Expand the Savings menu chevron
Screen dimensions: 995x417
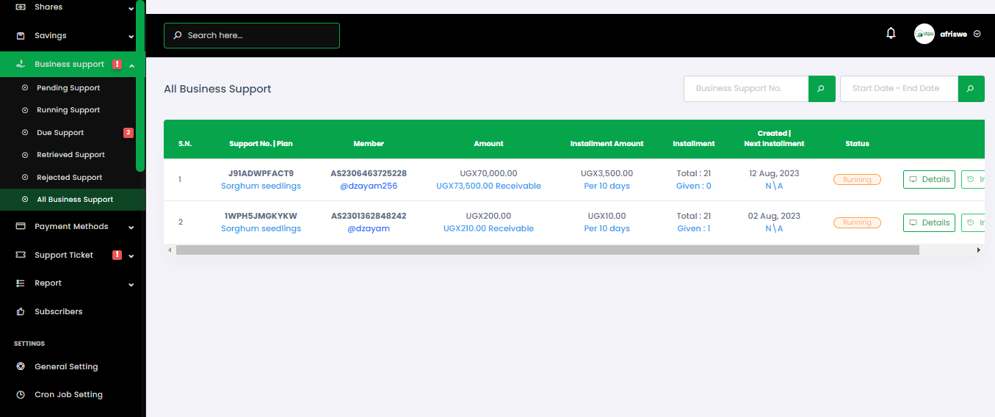(131, 37)
